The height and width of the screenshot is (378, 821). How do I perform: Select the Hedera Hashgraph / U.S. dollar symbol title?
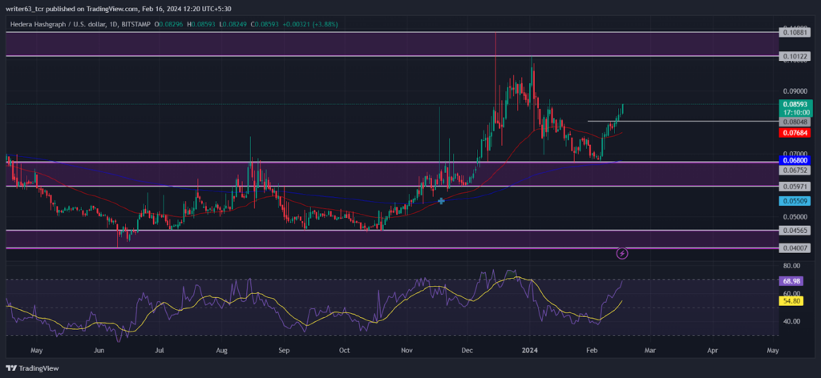(58, 24)
